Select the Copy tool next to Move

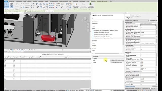41,7
